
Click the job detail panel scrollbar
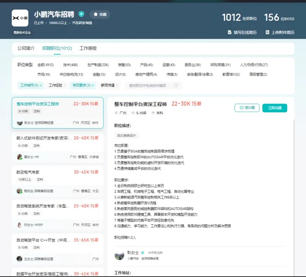[294, 197]
